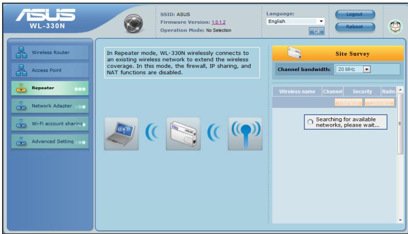Log out with the Logout button
The image size is (408, 234).
pyautogui.click(x=355, y=15)
